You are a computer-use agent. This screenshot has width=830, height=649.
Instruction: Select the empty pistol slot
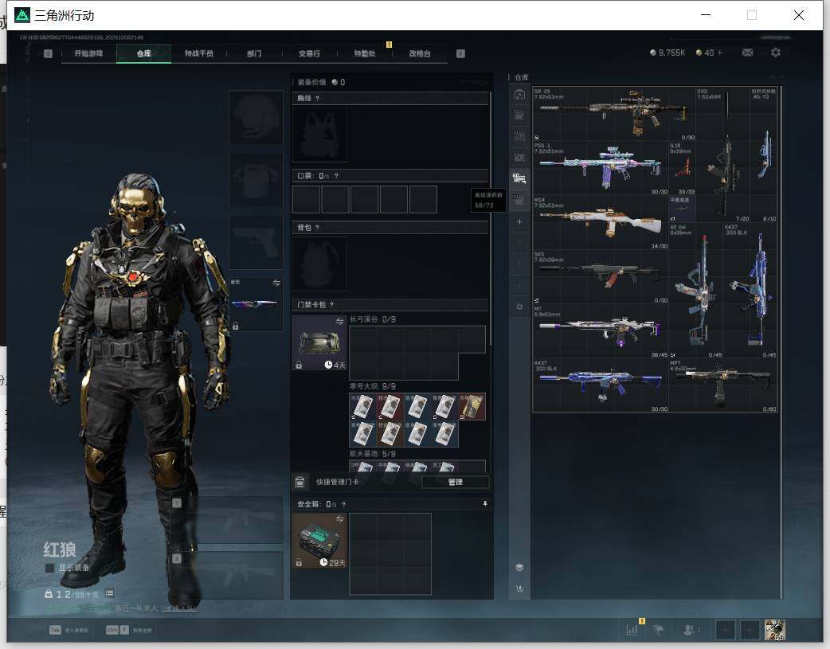[x=256, y=242]
